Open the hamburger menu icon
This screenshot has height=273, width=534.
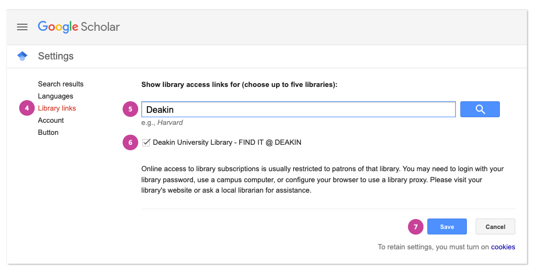[22, 27]
